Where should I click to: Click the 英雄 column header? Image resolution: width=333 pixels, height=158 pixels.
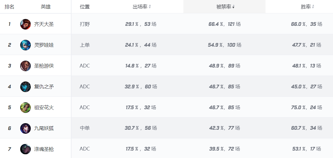45,7
